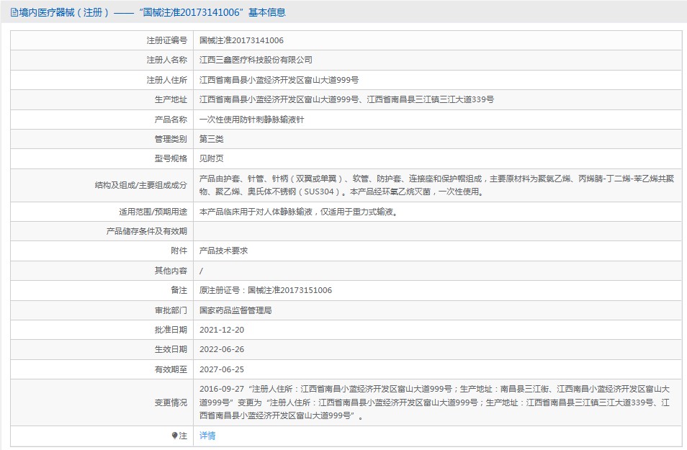Image resolution: width=687 pixels, height=450 pixels.
Task: Click the marker icon next to 注 label
Action: pos(174,436)
